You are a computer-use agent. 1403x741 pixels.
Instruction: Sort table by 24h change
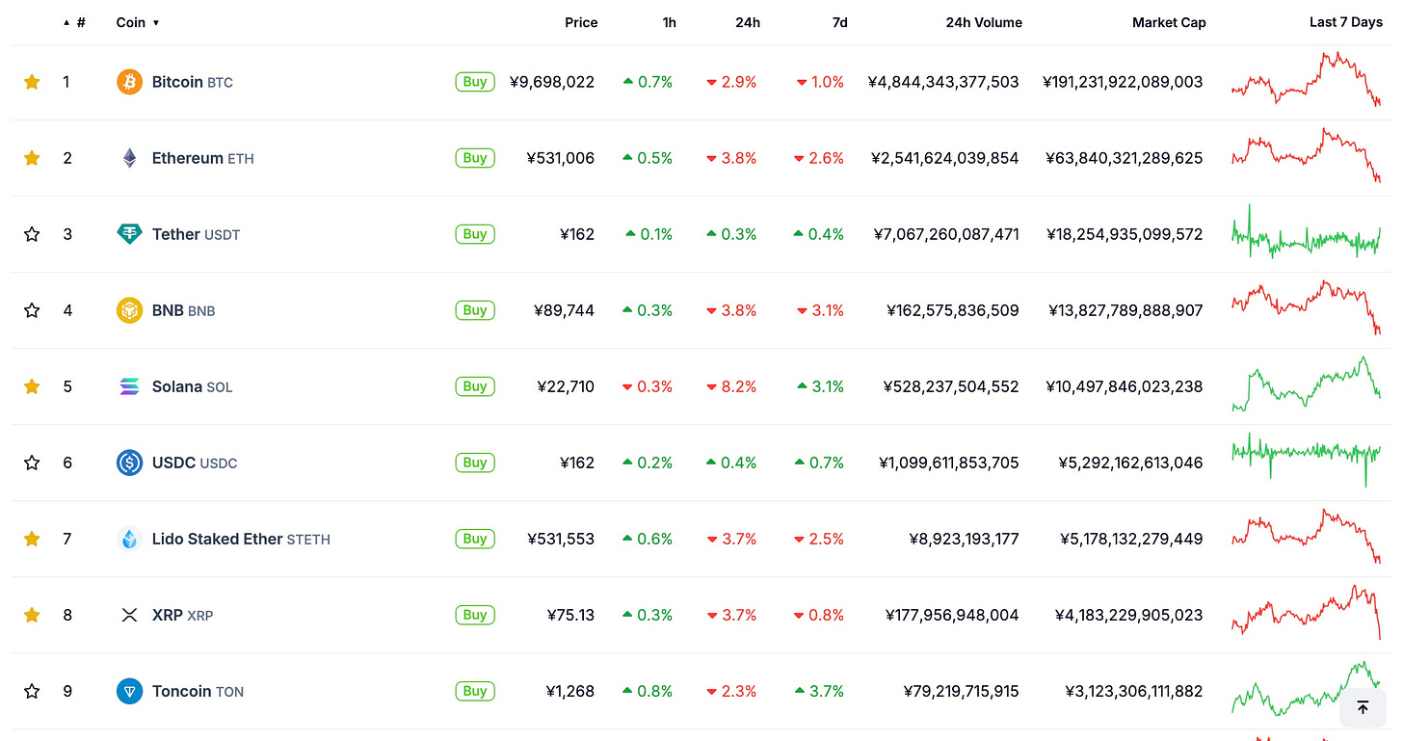point(748,22)
